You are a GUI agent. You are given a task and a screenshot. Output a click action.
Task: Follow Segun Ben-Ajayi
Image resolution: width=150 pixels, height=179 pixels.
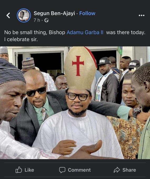point(87,13)
